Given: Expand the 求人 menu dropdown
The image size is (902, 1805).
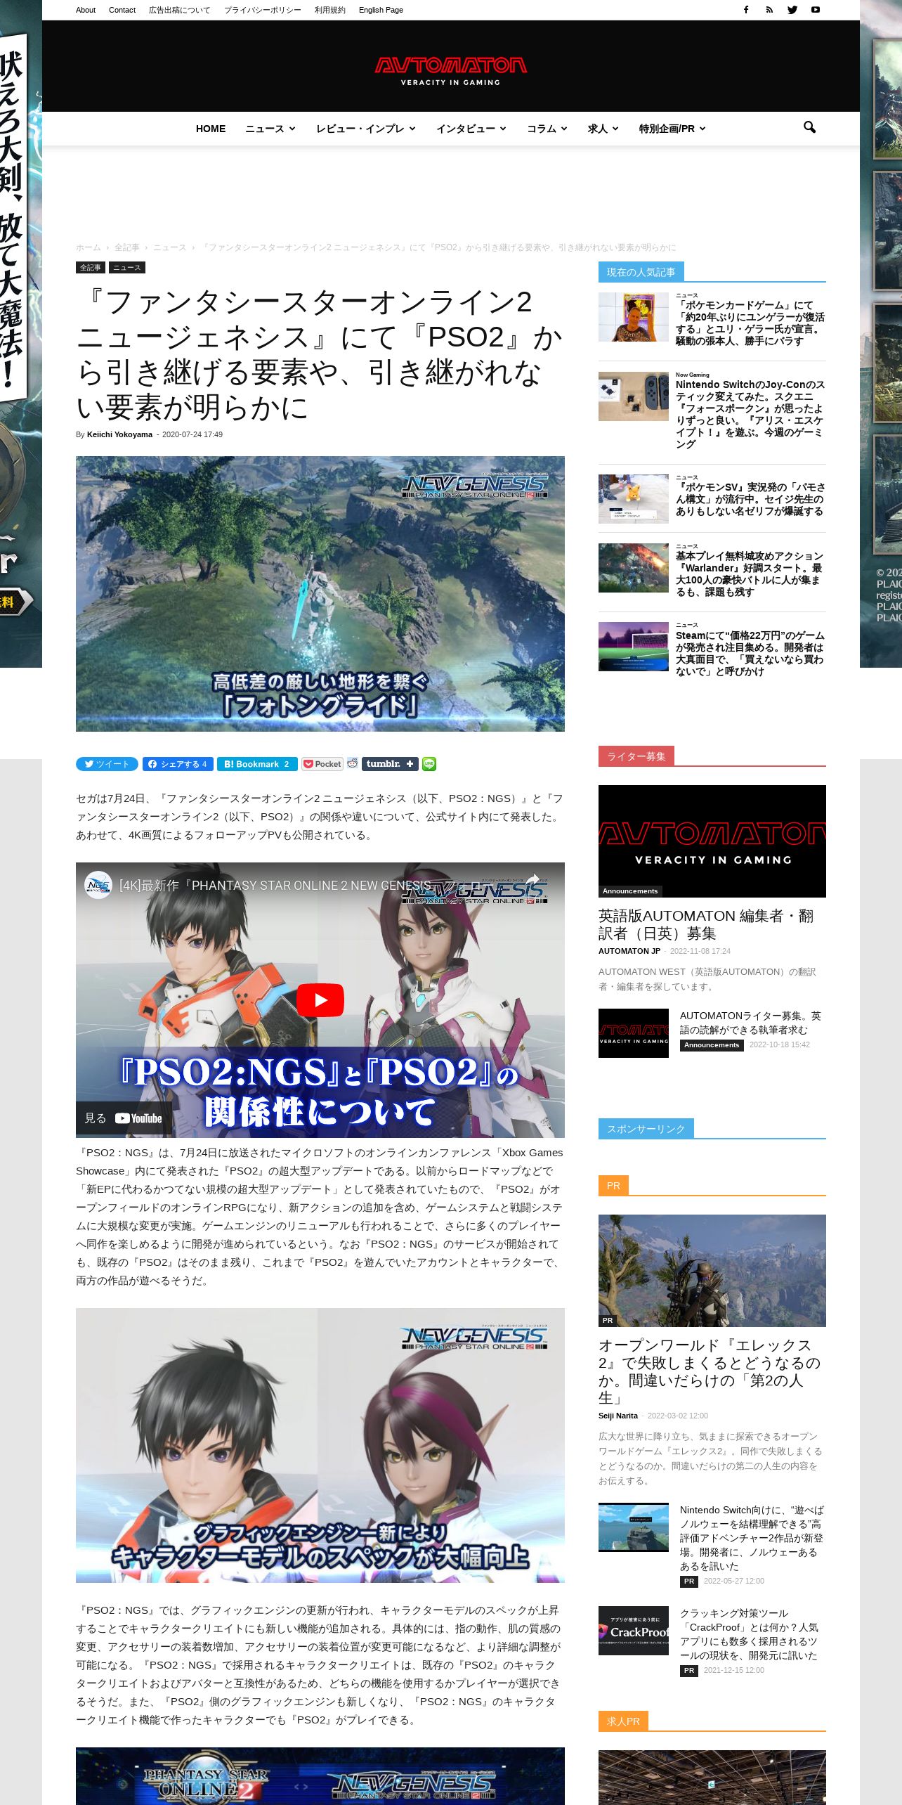Looking at the screenshot, I should 603,129.
